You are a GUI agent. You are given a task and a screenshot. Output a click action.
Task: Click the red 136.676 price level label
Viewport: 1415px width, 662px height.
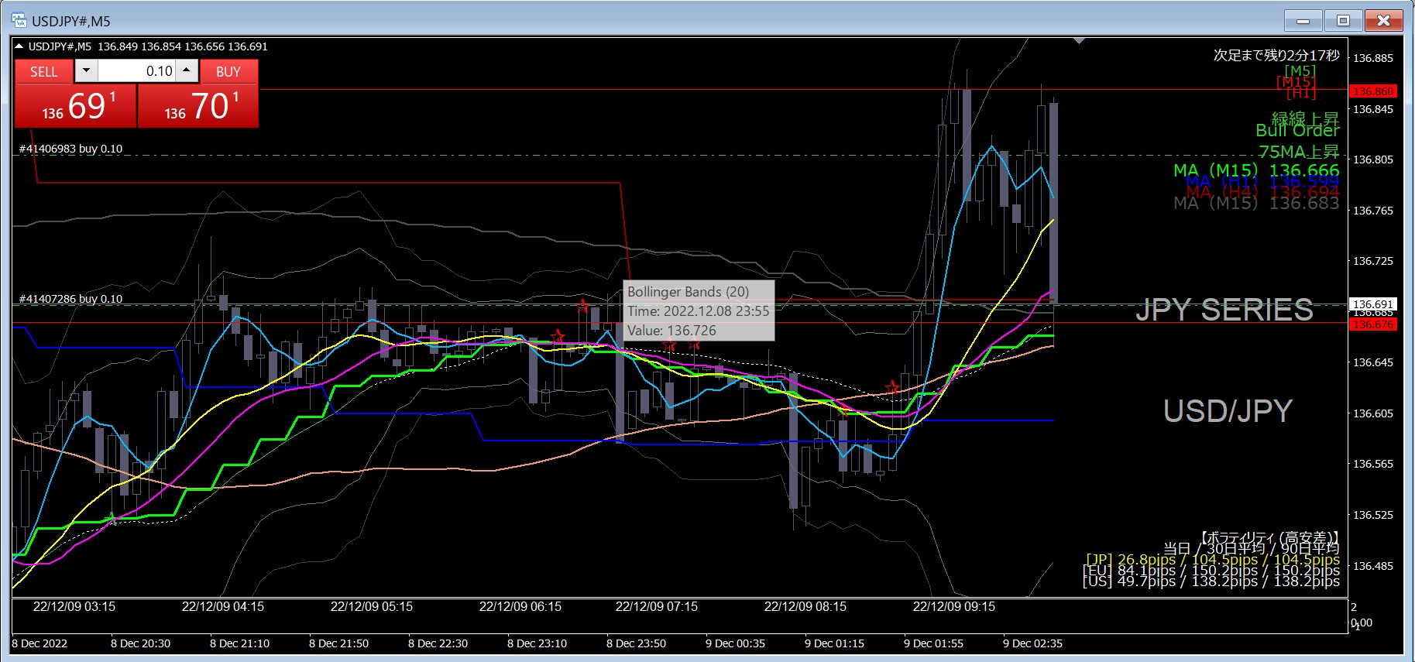tap(1372, 324)
